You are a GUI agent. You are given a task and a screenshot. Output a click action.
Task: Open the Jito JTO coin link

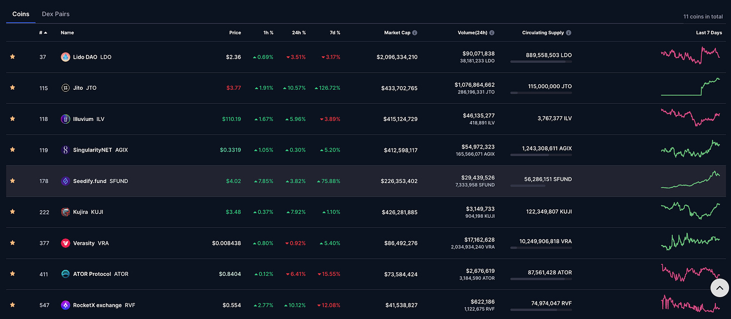pos(79,88)
